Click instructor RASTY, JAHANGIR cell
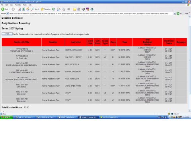Image resolution: width=191 pixels, height=165 pixels. pyautogui.click(x=76, y=72)
